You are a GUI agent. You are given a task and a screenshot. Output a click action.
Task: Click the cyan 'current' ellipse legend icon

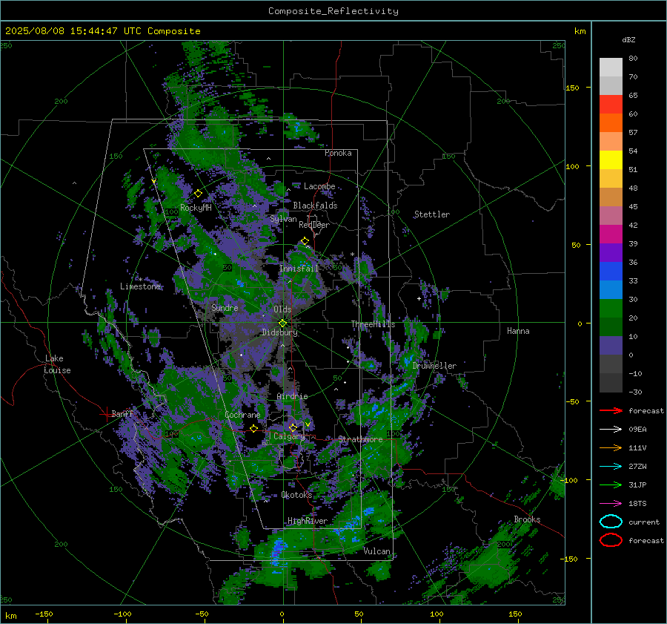tap(611, 522)
